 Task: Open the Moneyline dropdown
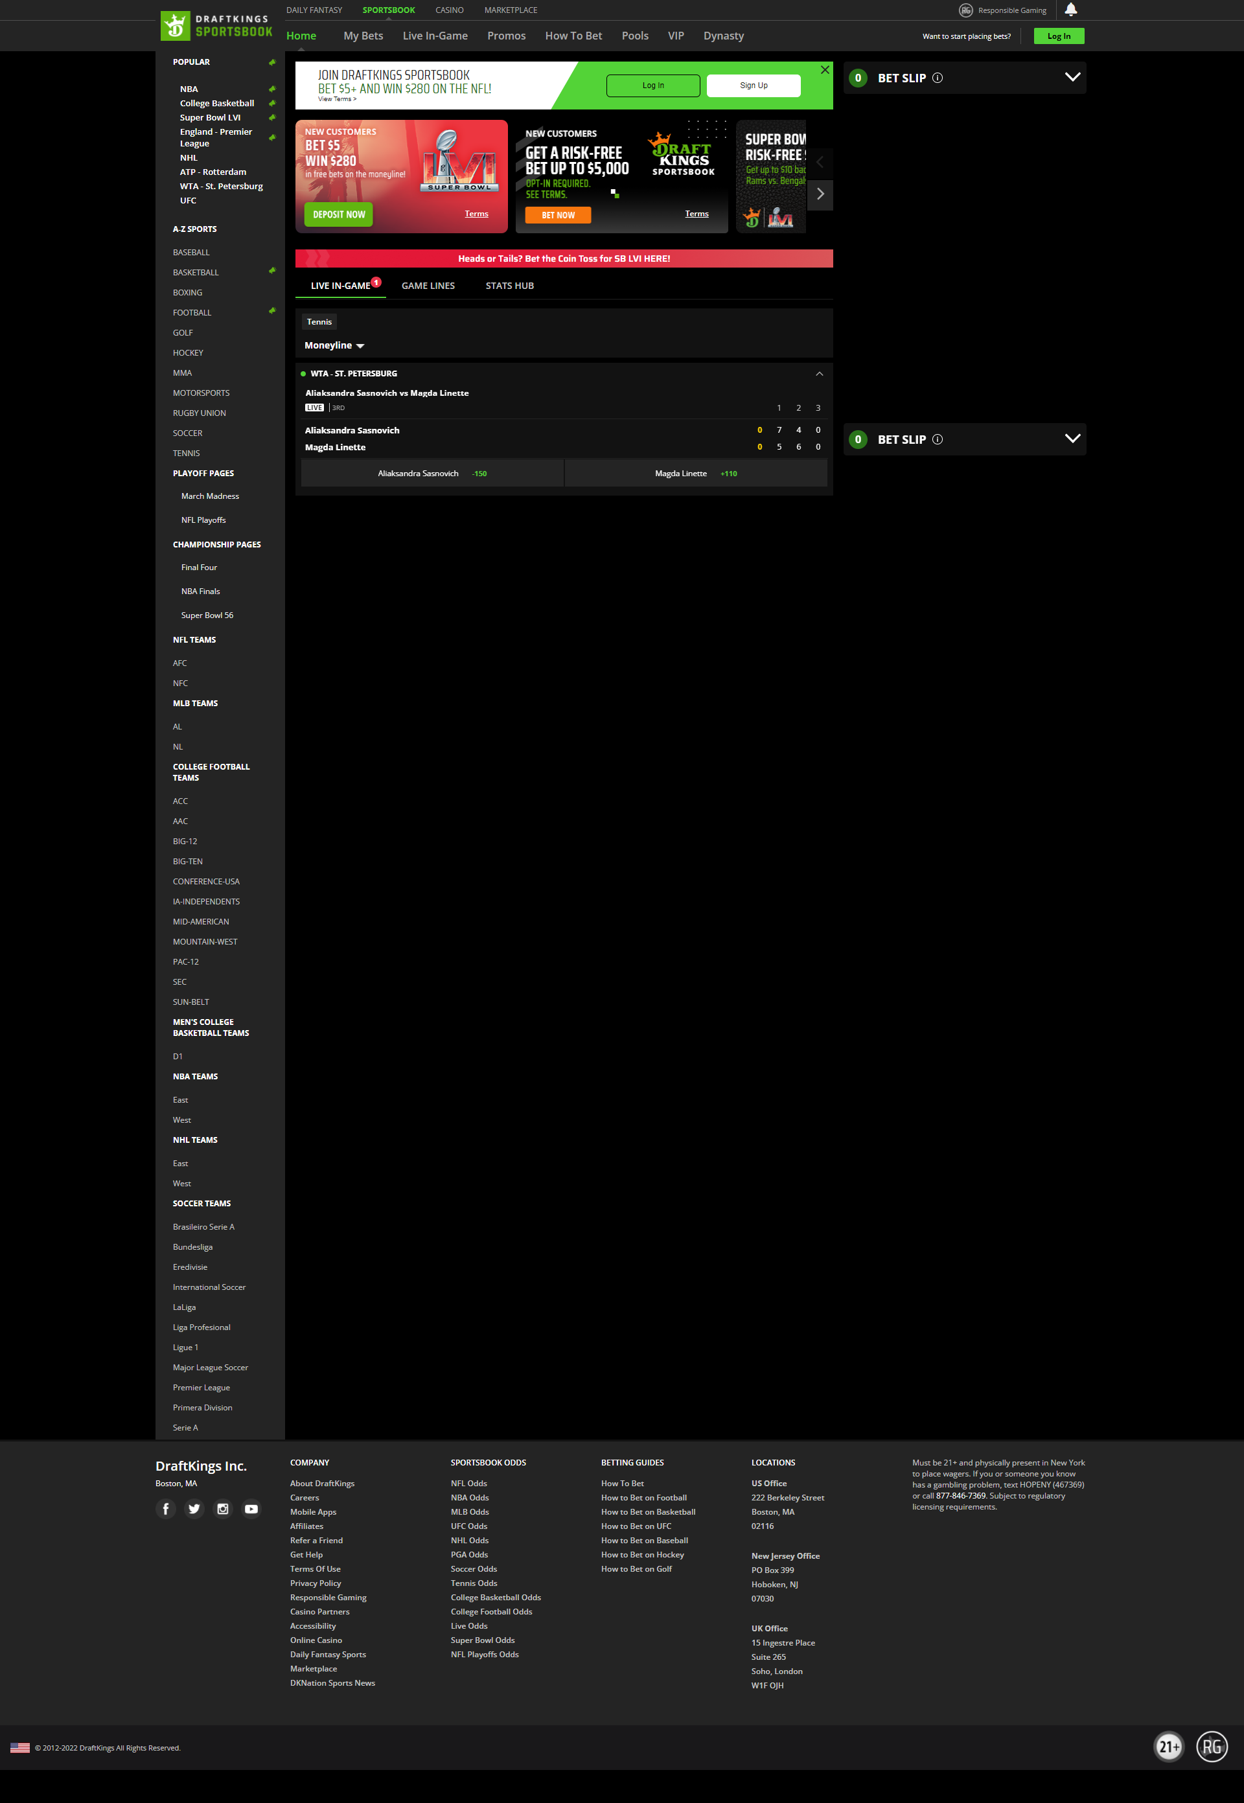point(334,345)
